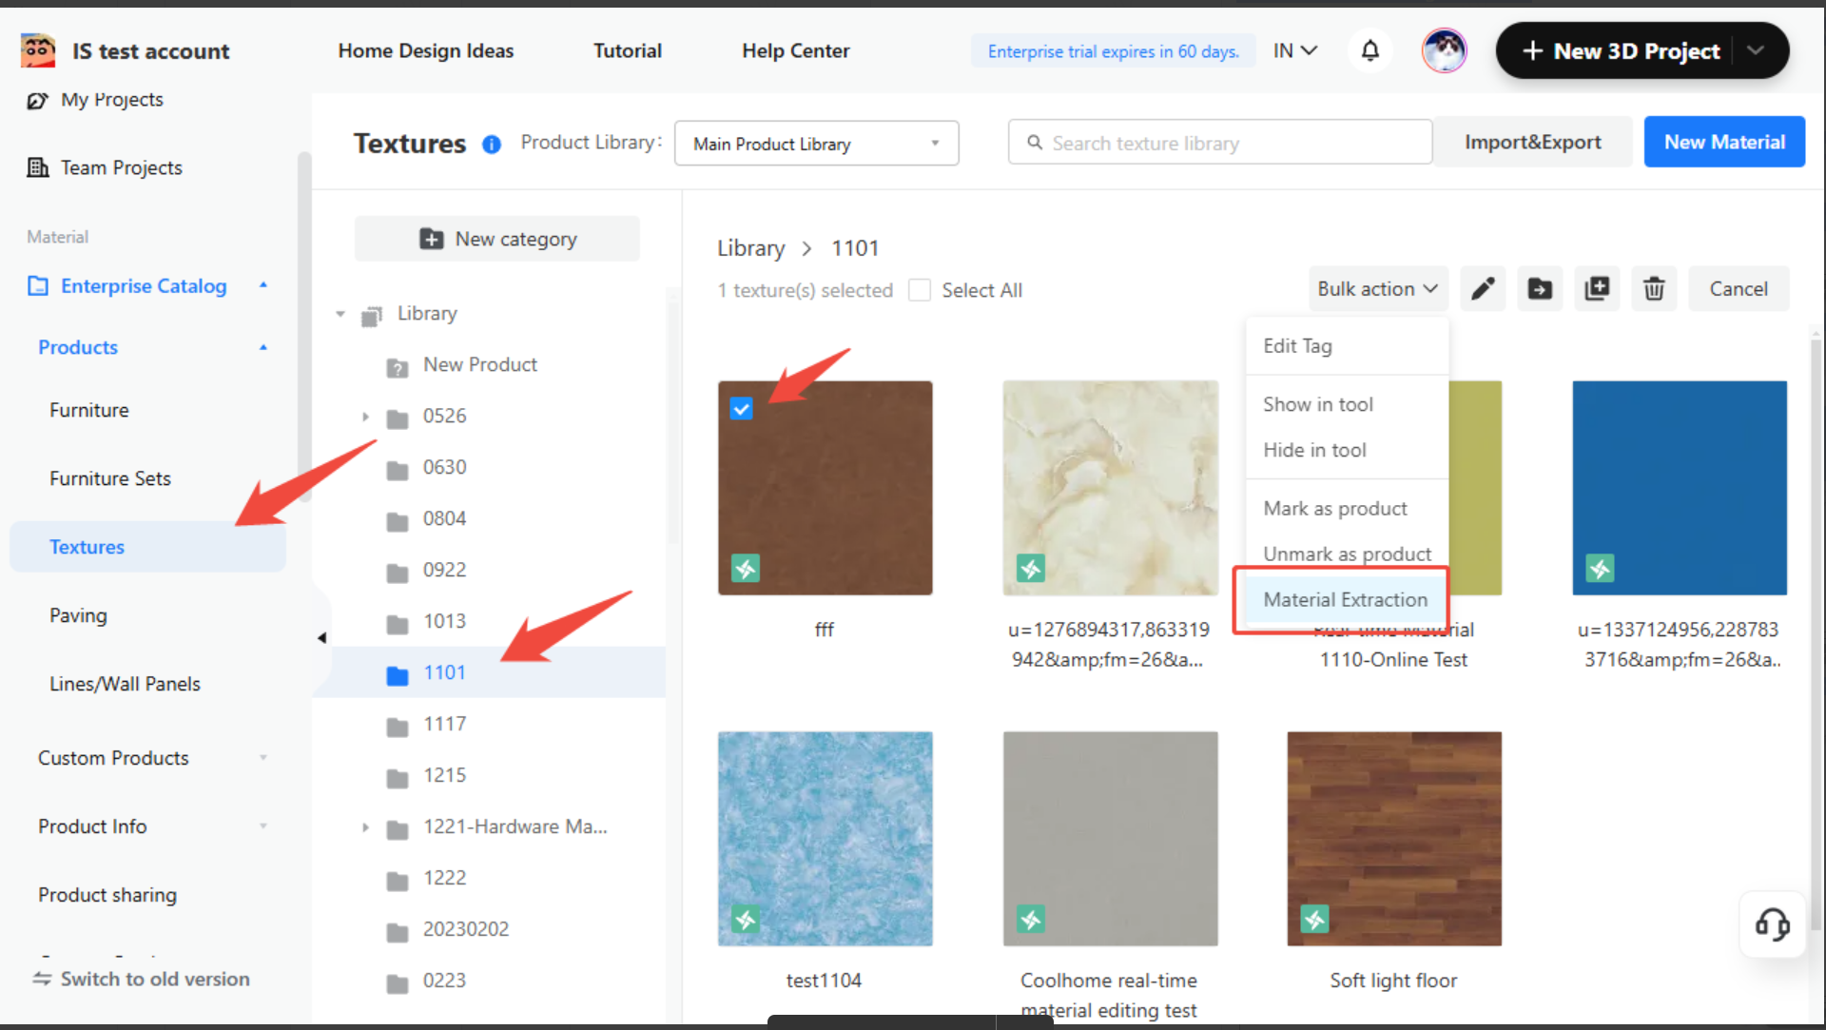
Task: Click the duplicate texture icon
Action: tap(1597, 289)
